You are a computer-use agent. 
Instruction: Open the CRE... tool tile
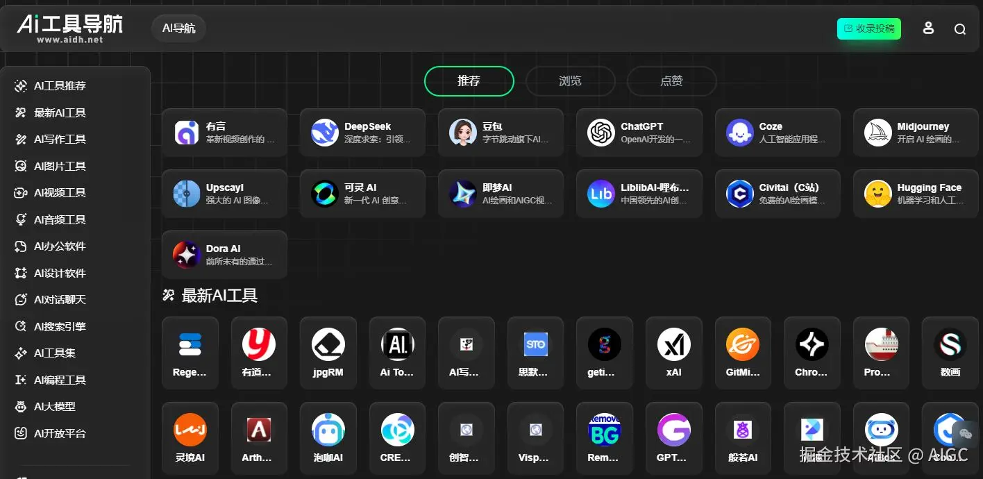(398, 438)
